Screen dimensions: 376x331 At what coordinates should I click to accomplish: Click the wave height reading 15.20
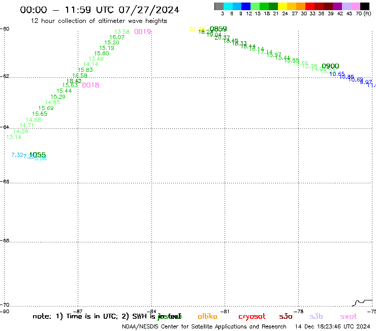click(x=112, y=43)
